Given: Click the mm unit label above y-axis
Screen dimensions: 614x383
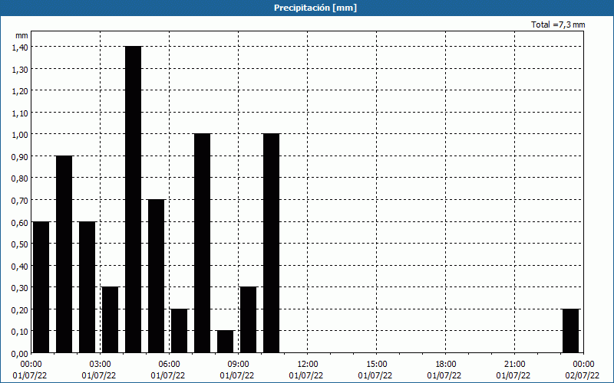Looking at the screenshot, I should point(21,35).
